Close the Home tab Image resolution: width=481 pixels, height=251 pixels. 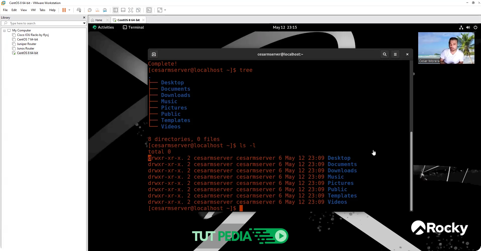107,20
